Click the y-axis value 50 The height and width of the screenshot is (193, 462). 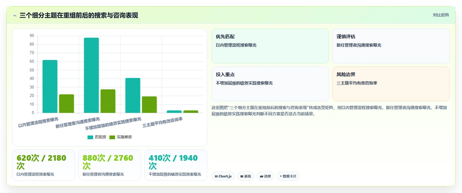pos(32,70)
